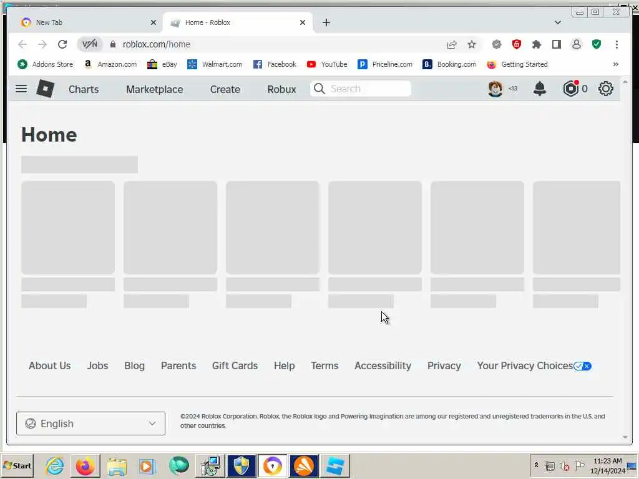Open a new tab with plus button
Viewport: 639px width, 479px height.
pos(326,22)
